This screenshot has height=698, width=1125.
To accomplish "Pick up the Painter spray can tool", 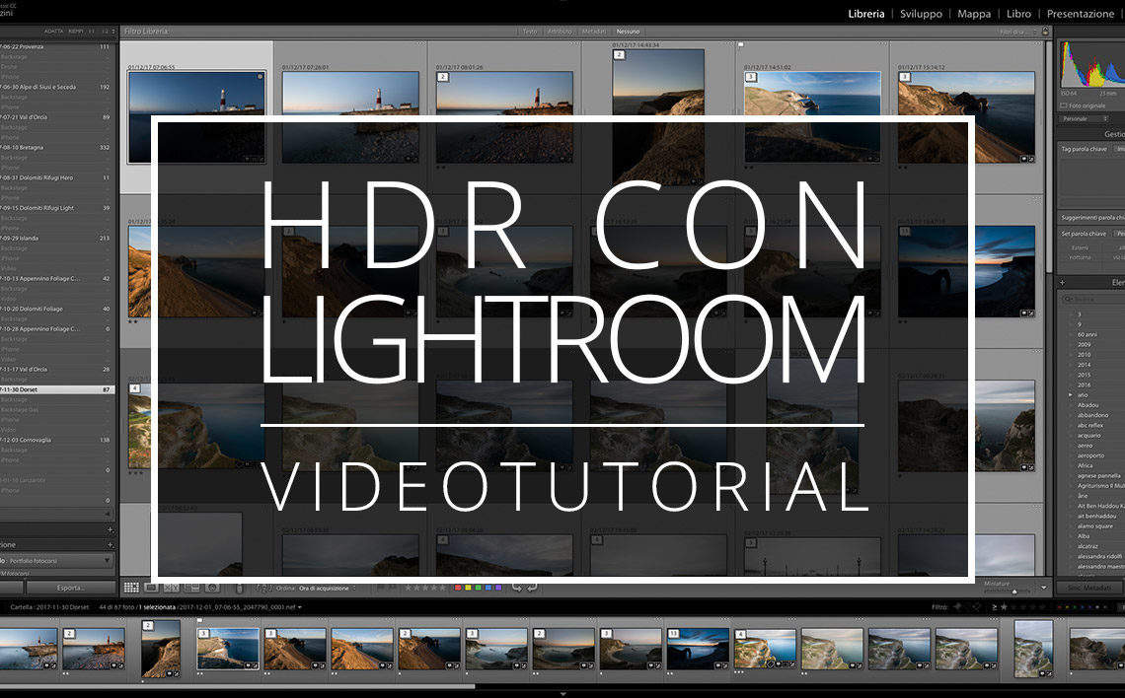I will (x=240, y=589).
